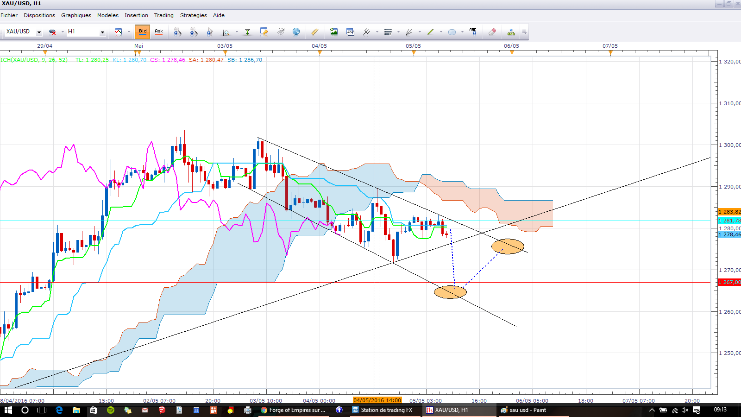Open the Insertion menu

[136, 15]
